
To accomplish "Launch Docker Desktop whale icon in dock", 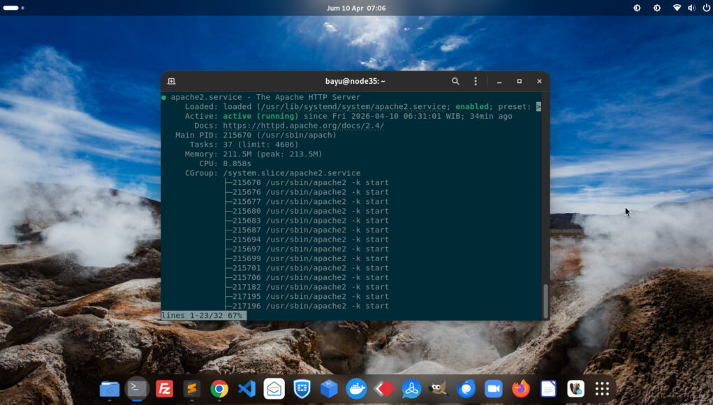I will pyautogui.click(x=356, y=389).
